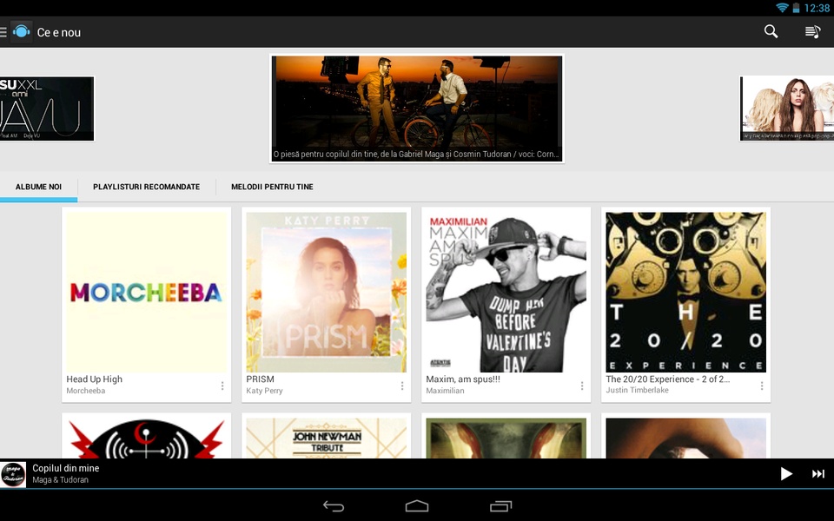Open Android recent apps button
The image size is (834, 521).
500,506
